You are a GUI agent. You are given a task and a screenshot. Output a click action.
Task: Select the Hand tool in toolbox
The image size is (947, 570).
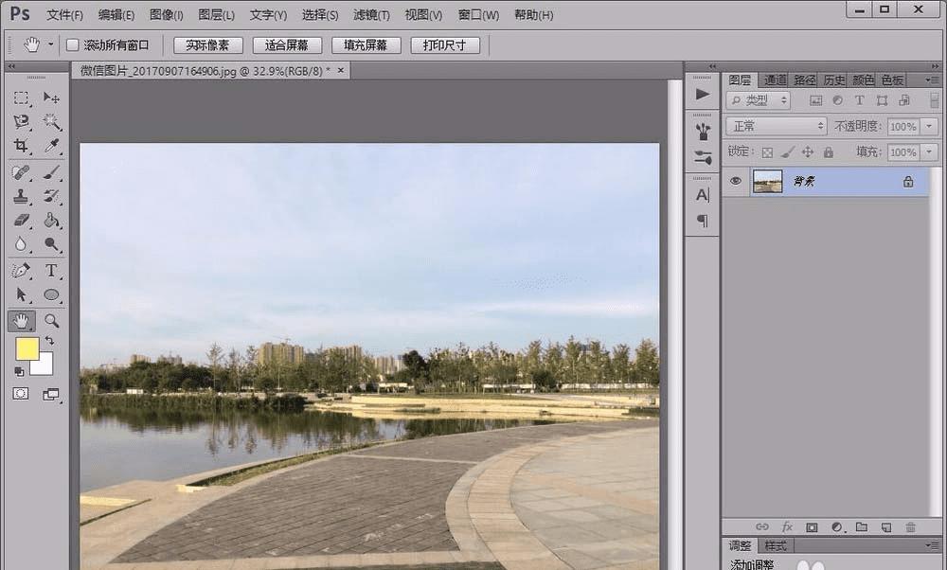(x=21, y=321)
